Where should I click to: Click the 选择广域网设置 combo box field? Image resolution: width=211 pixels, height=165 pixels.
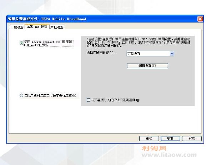tap(150, 54)
